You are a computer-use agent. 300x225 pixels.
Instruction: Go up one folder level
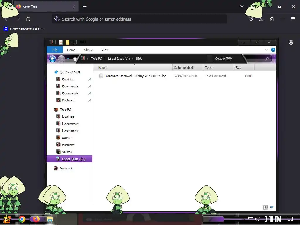tap(75, 59)
